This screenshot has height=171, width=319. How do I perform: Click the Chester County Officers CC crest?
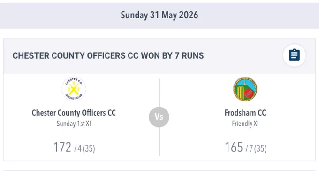pyautogui.click(x=74, y=89)
